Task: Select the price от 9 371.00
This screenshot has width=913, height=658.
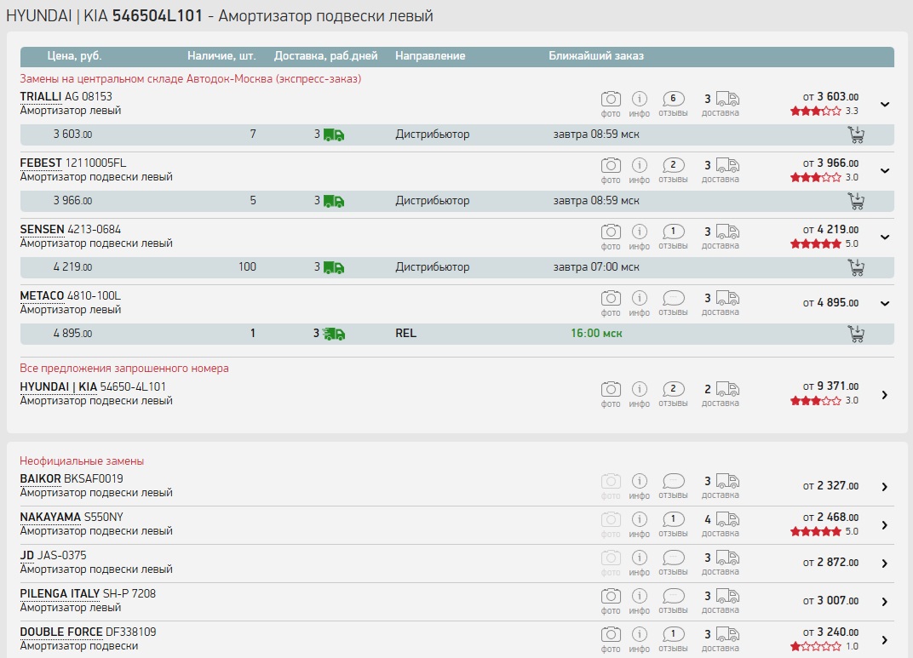Action: tap(830, 386)
